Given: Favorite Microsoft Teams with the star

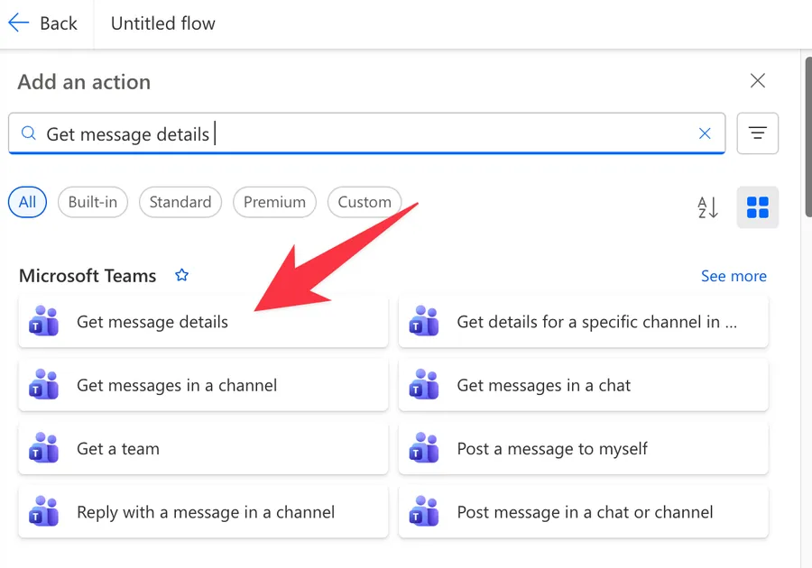Looking at the screenshot, I should (181, 275).
